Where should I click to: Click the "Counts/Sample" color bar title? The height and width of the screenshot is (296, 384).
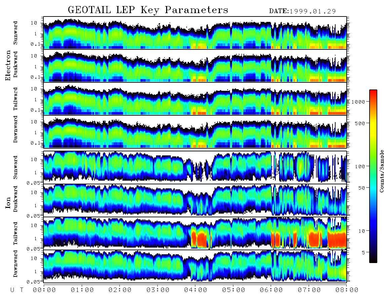point(381,171)
